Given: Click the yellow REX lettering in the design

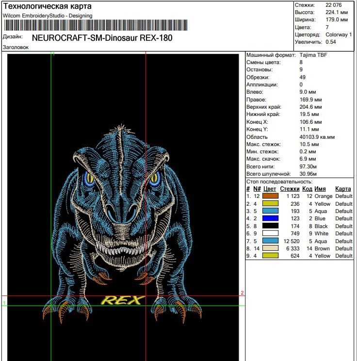Looking at the screenshot, I should click(x=122, y=300).
